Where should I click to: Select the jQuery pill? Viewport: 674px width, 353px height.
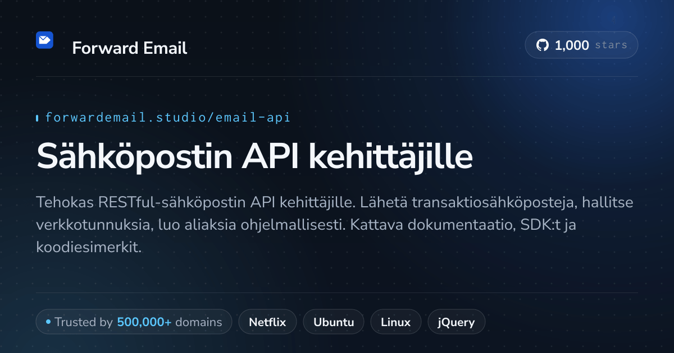(457, 322)
